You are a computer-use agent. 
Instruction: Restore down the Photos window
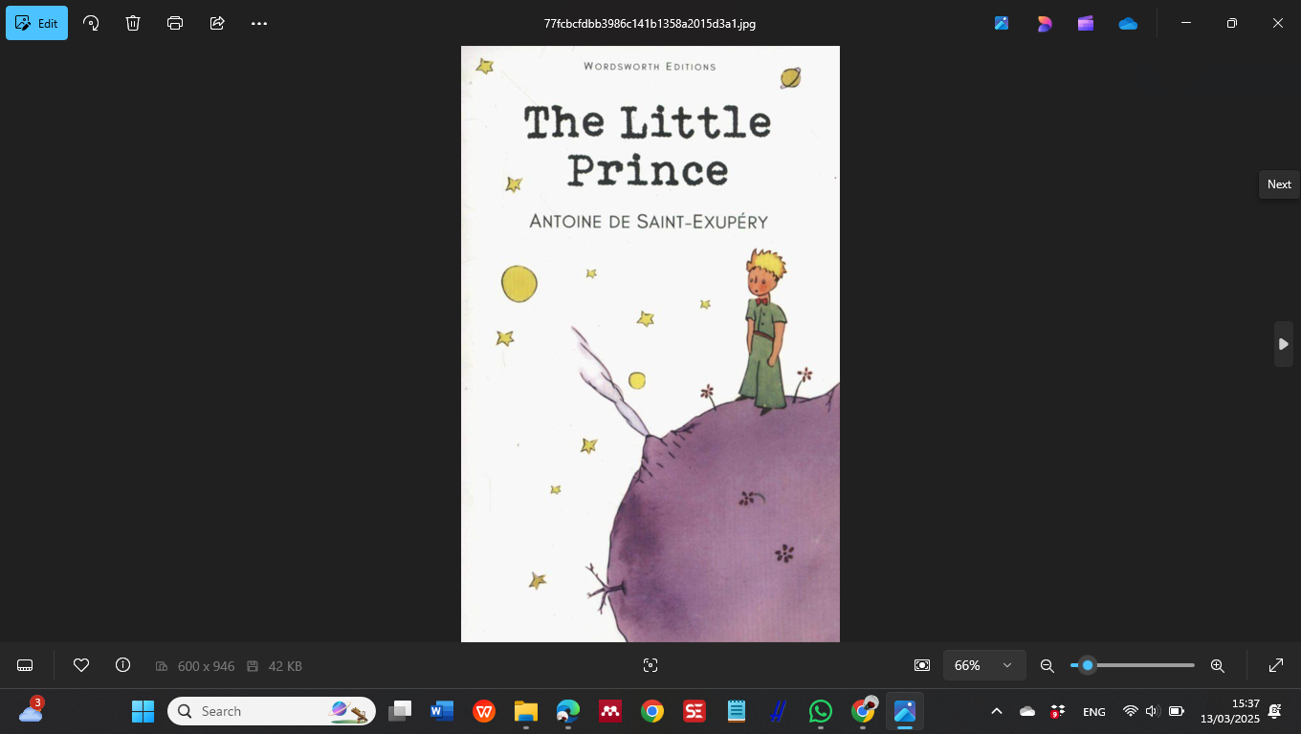pyautogui.click(x=1232, y=23)
